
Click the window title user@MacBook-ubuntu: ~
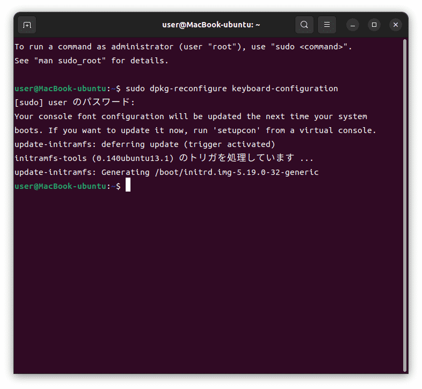(x=211, y=25)
